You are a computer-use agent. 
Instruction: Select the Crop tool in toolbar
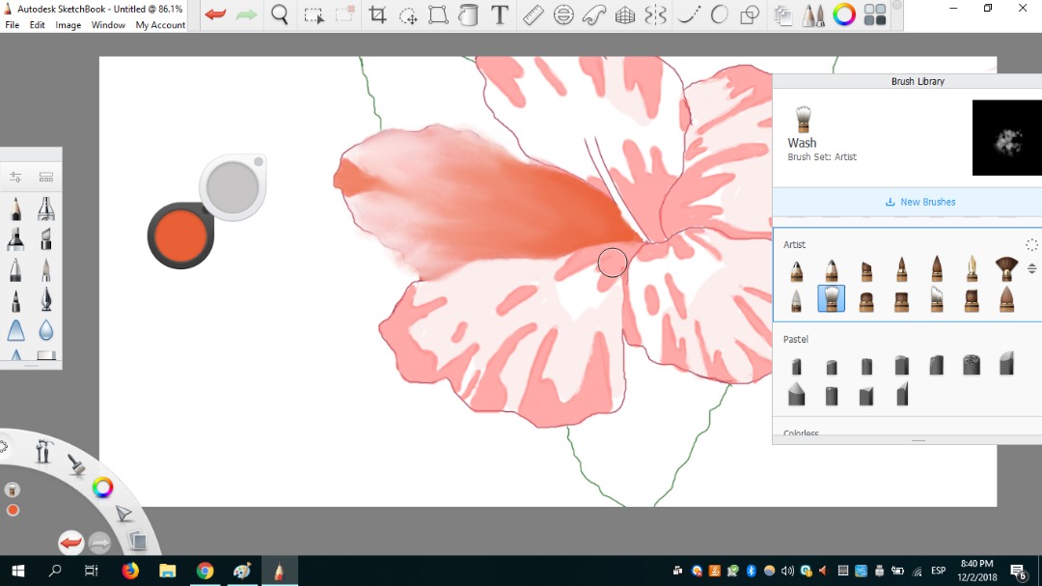click(x=377, y=15)
